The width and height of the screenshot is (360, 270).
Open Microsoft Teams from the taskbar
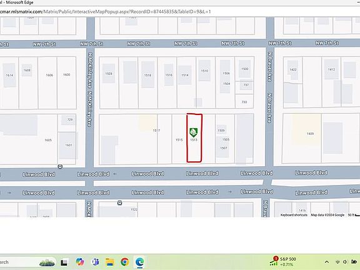(x=95, y=262)
